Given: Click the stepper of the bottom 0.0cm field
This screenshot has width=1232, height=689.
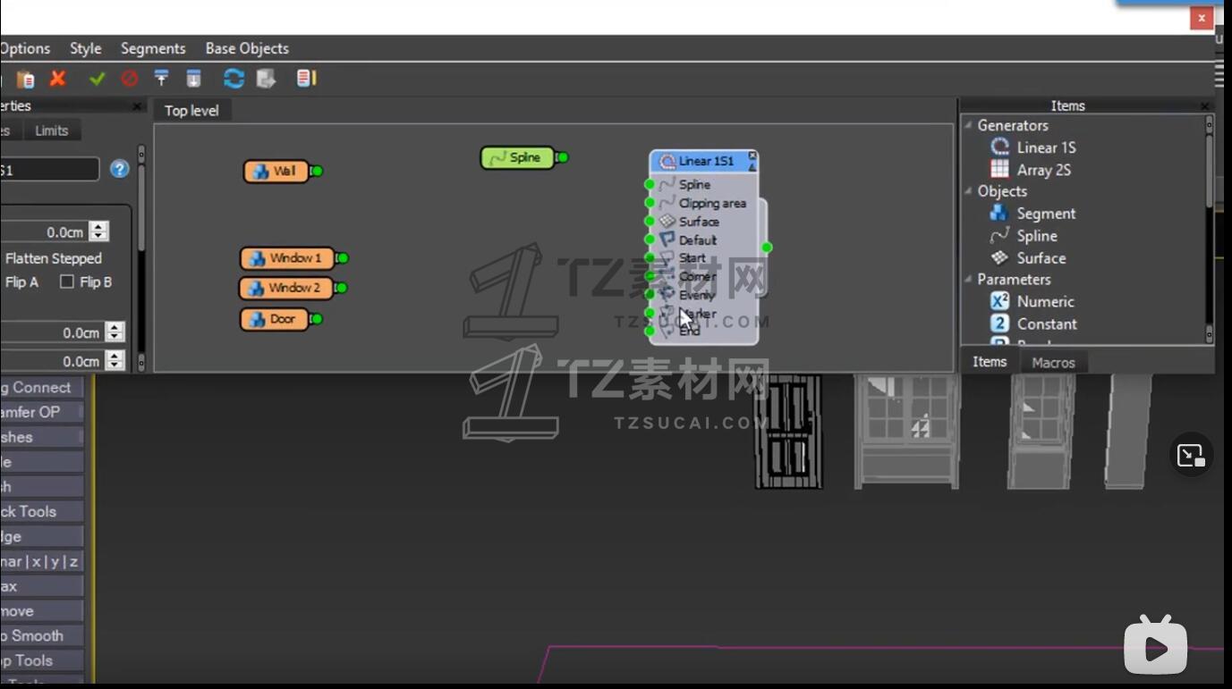Looking at the screenshot, I should (x=115, y=361).
